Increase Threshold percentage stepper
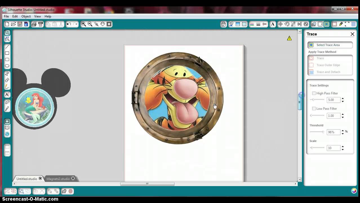 point(343,131)
